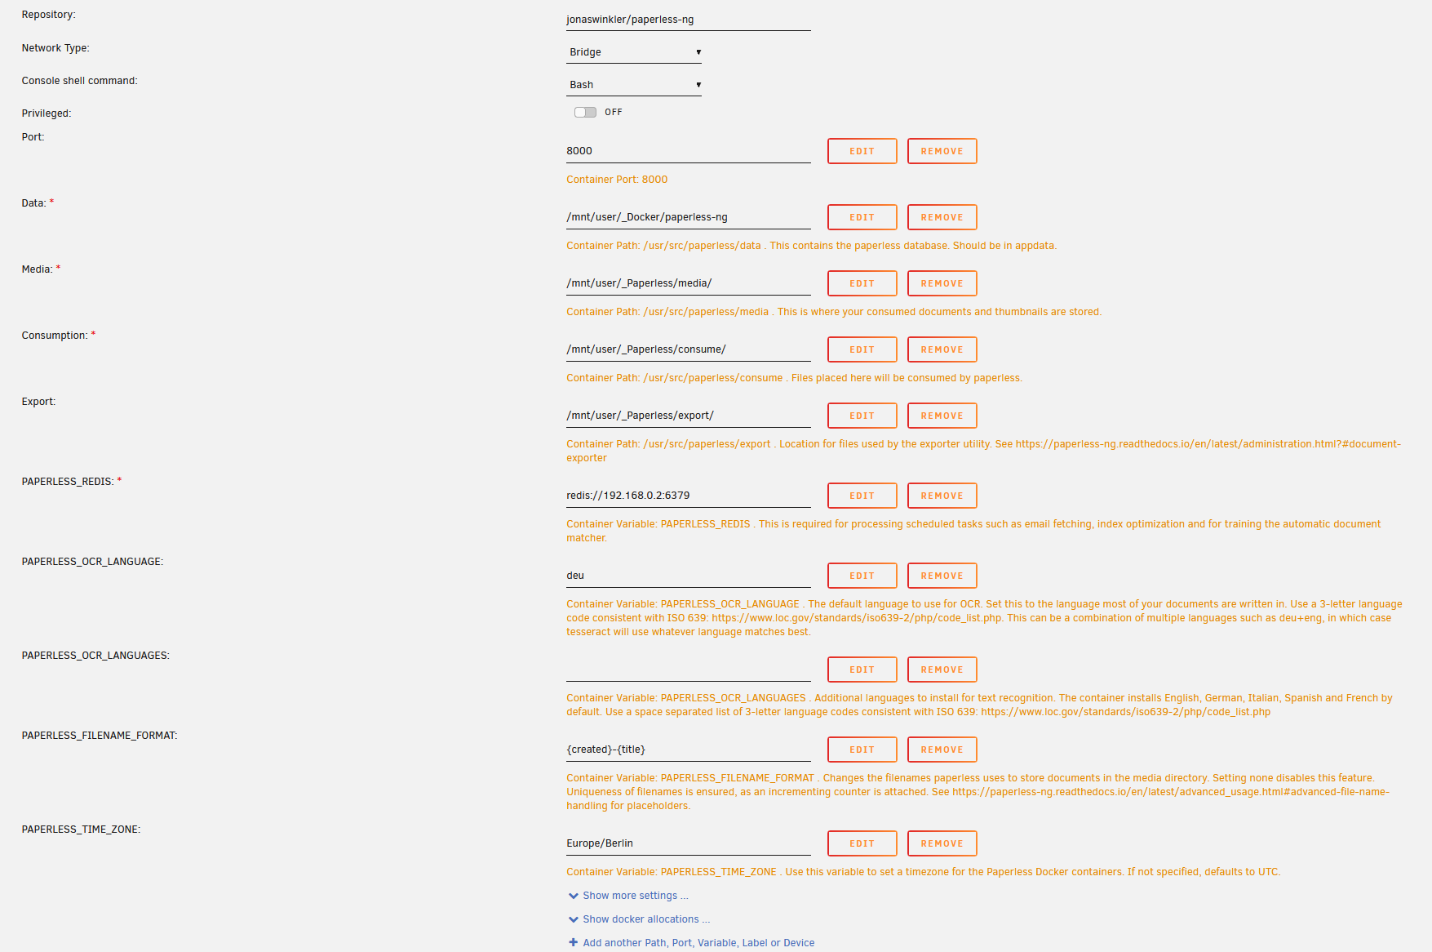1432x952 pixels.
Task: Click the plus icon to add another Path
Action: tap(574, 942)
